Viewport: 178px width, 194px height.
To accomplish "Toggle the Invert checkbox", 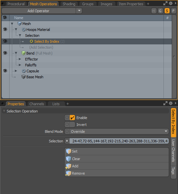I will pyautogui.click(x=72, y=125).
